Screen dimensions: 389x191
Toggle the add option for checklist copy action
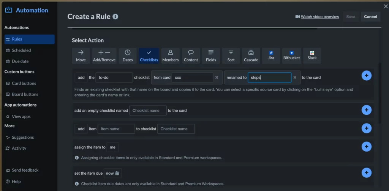click(81, 77)
